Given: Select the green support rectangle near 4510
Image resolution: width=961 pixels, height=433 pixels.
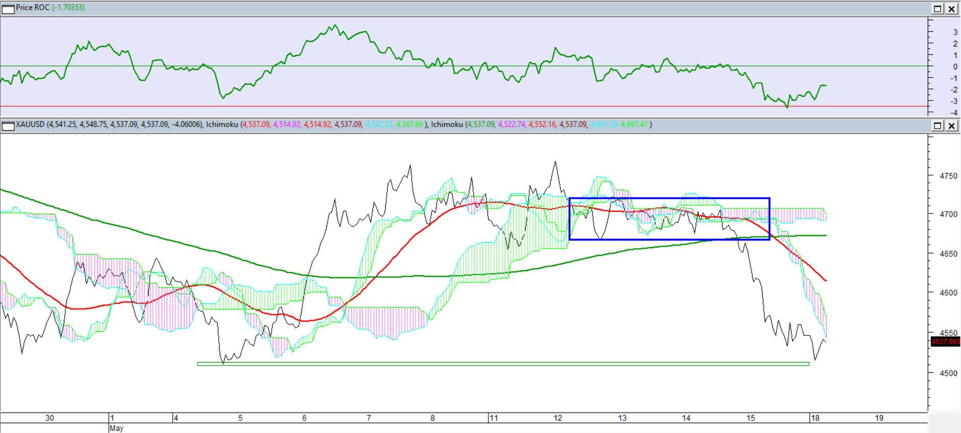Looking at the screenshot, I should pyautogui.click(x=503, y=364).
